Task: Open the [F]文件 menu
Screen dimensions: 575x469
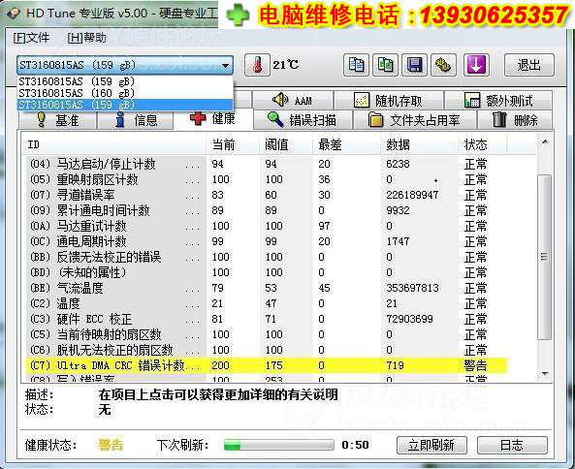Action: coord(31,38)
